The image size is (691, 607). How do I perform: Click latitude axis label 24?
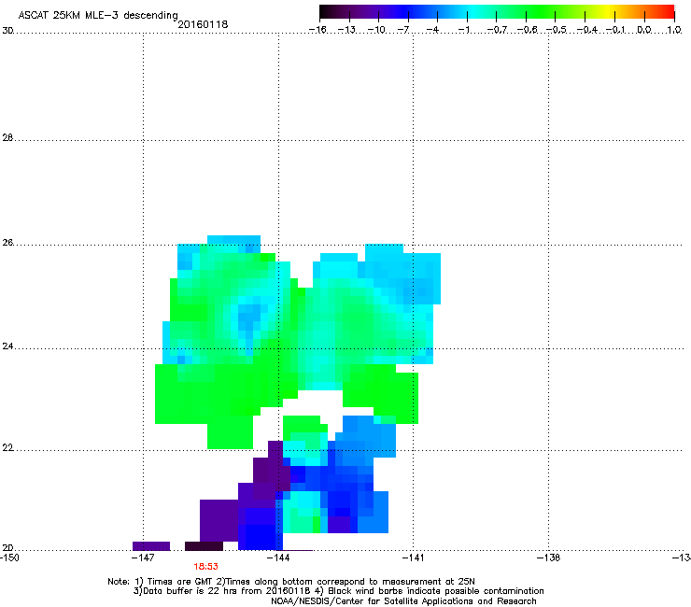tap(7, 346)
